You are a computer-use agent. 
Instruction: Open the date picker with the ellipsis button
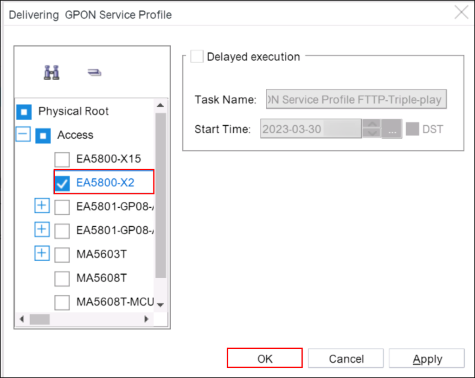(392, 129)
